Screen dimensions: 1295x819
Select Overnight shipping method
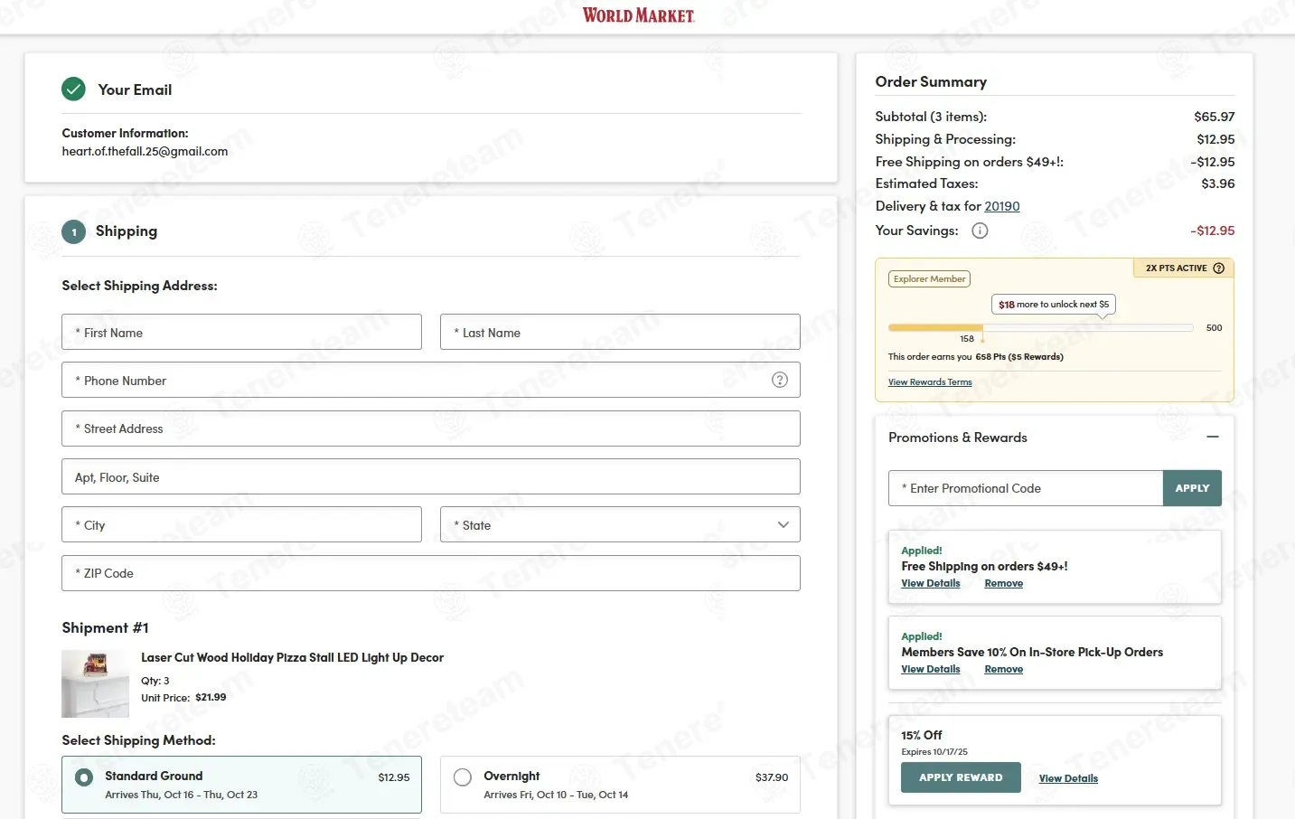pyautogui.click(x=620, y=785)
